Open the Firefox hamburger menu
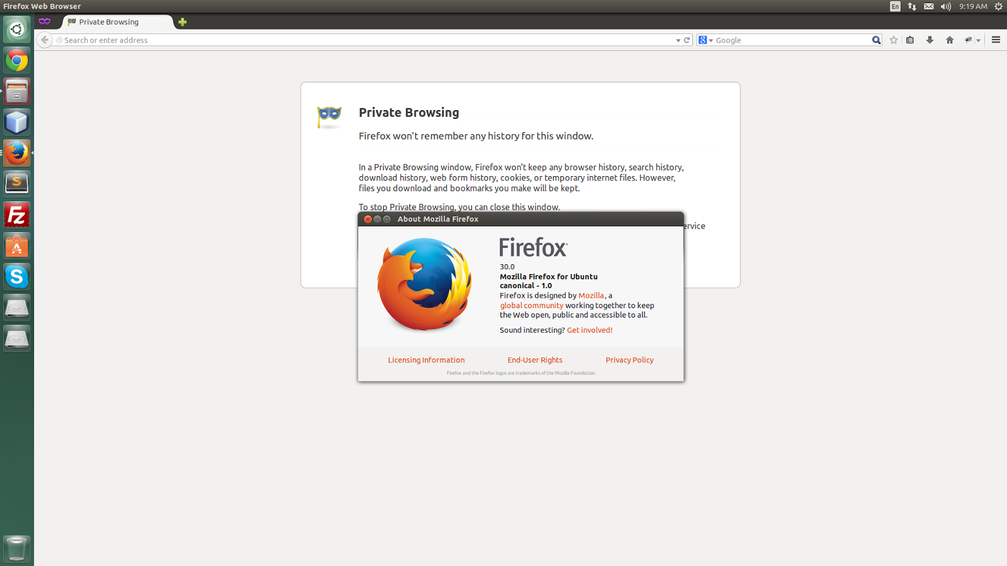The height and width of the screenshot is (566, 1007). click(x=996, y=40)
